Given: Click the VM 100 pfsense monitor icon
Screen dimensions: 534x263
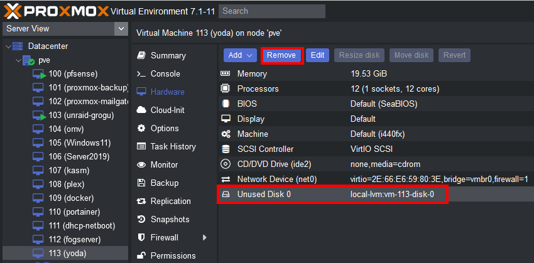Looking at the screenshot, I should 39,74.
